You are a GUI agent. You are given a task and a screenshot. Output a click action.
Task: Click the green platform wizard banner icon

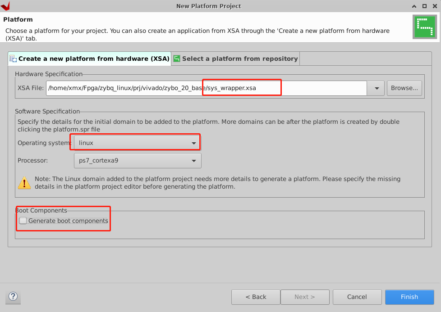point(425,27)
